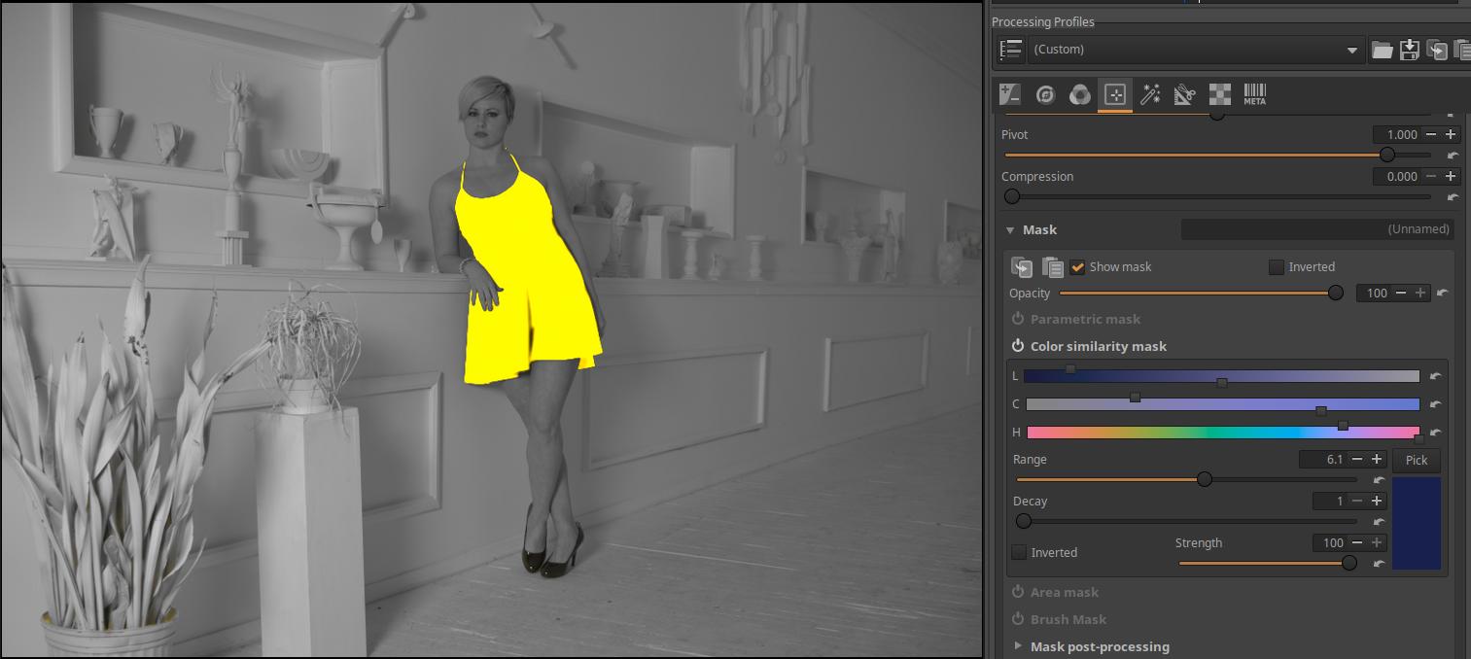This screenshot has width=1471, height=659.
Task: Load a processing profile via folder icon
Action: pyautogui.click(x=1382, y=51)
